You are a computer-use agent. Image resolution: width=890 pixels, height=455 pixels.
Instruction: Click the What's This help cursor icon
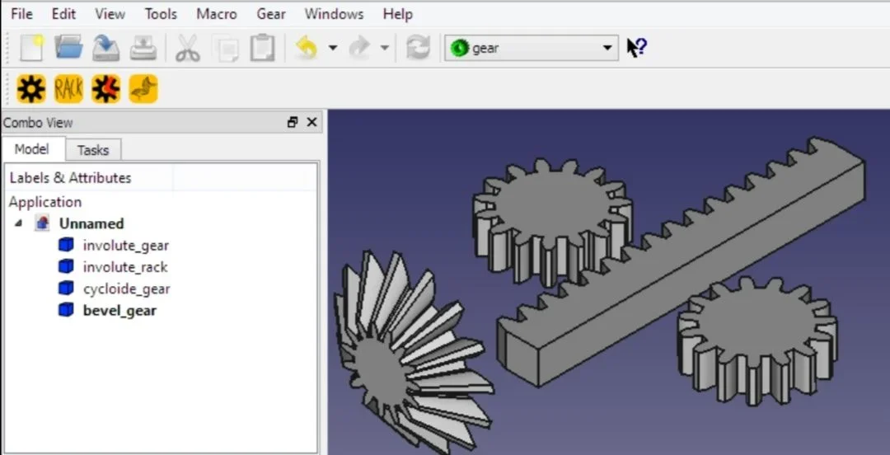[x=637, y=48]
